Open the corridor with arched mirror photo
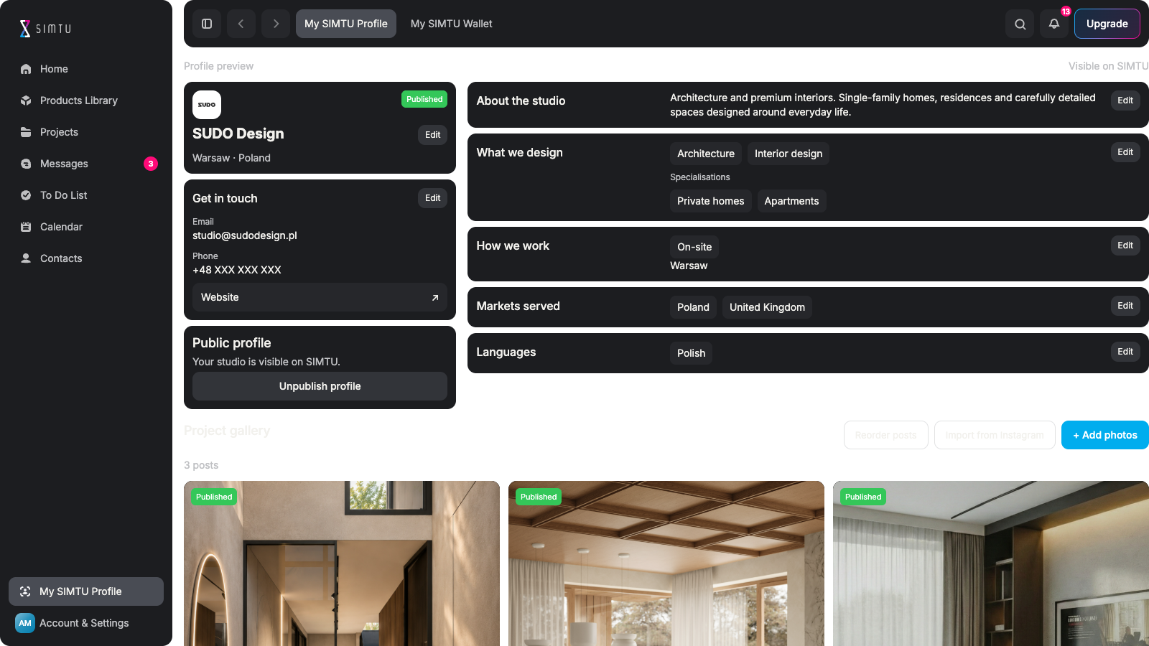The image size is (1149, 646). tap(342, 563)
